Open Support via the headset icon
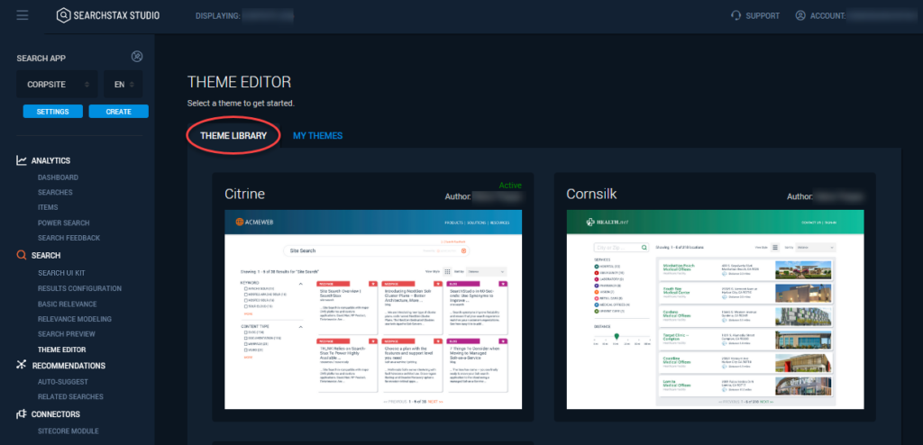The image size is (923, 445). 737,15
